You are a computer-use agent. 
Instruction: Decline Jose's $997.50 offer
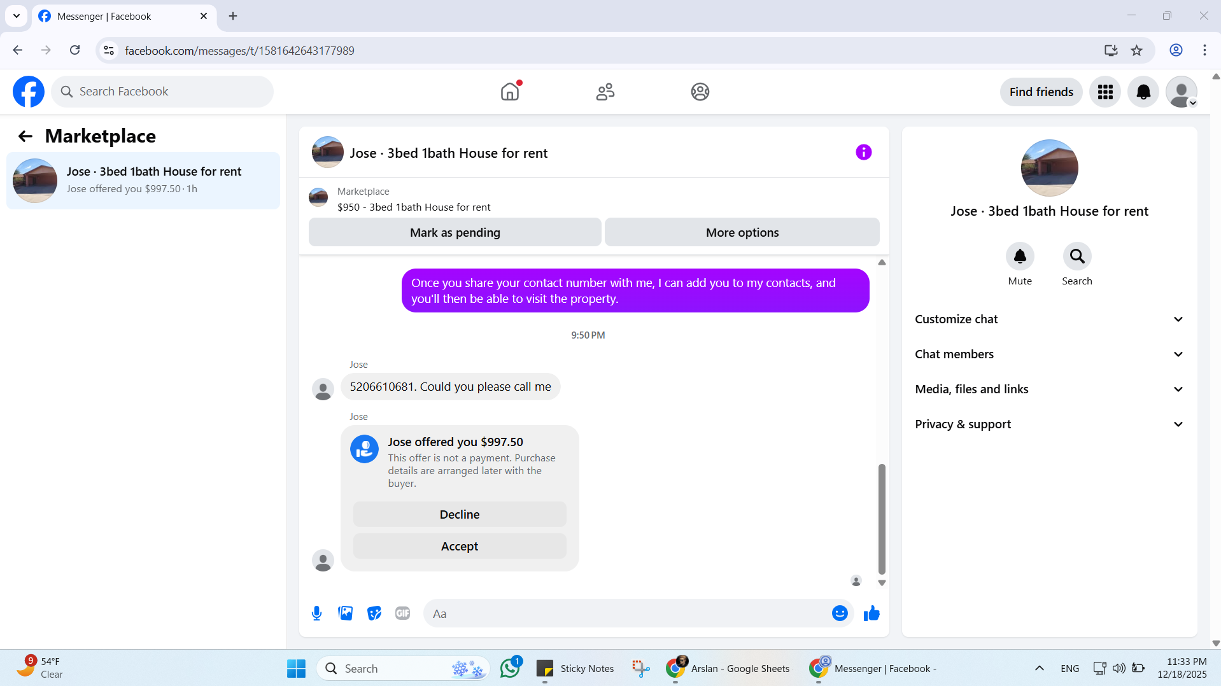(460, 514)
